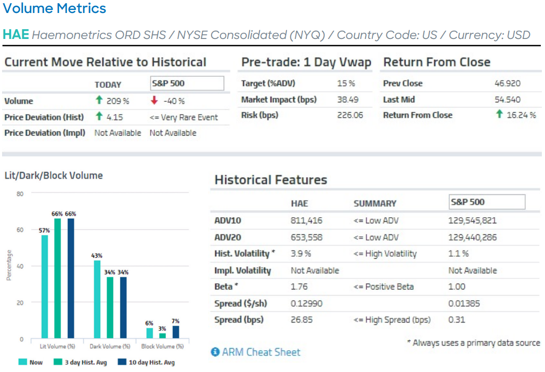The height and width of the screenshot is (372, 545).
Task: Click the green arrow beside Return From Close 16.24 %
Action: (499, 114)
